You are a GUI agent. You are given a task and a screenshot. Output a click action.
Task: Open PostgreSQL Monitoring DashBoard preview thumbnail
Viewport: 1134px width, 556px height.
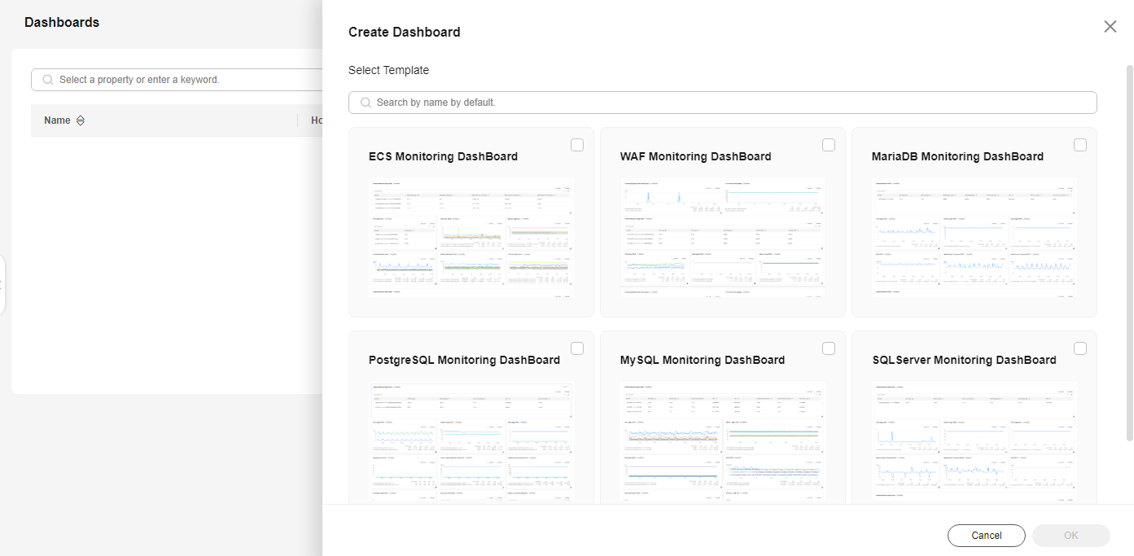point(471,442)
